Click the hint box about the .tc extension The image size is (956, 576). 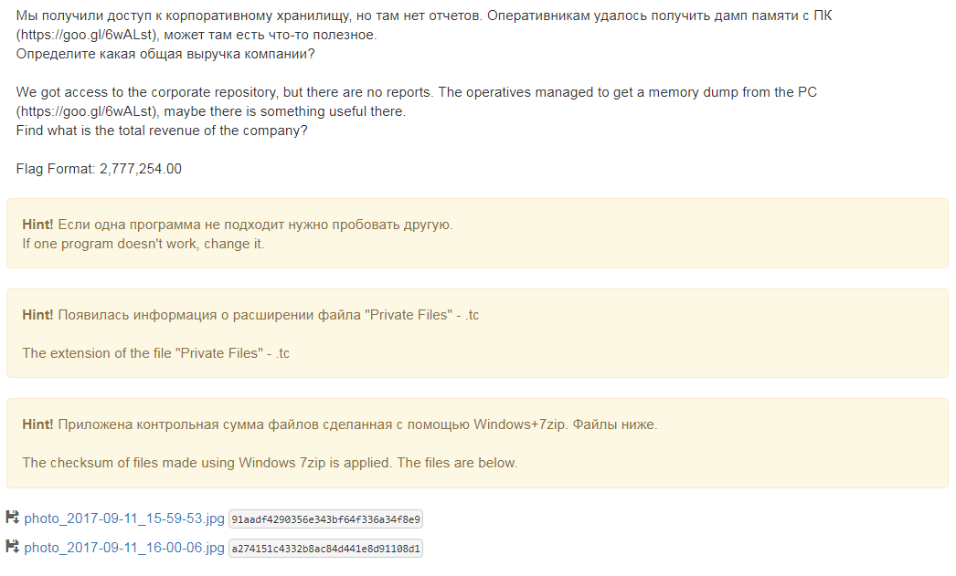pyautogui.click(x=477, y=333)
